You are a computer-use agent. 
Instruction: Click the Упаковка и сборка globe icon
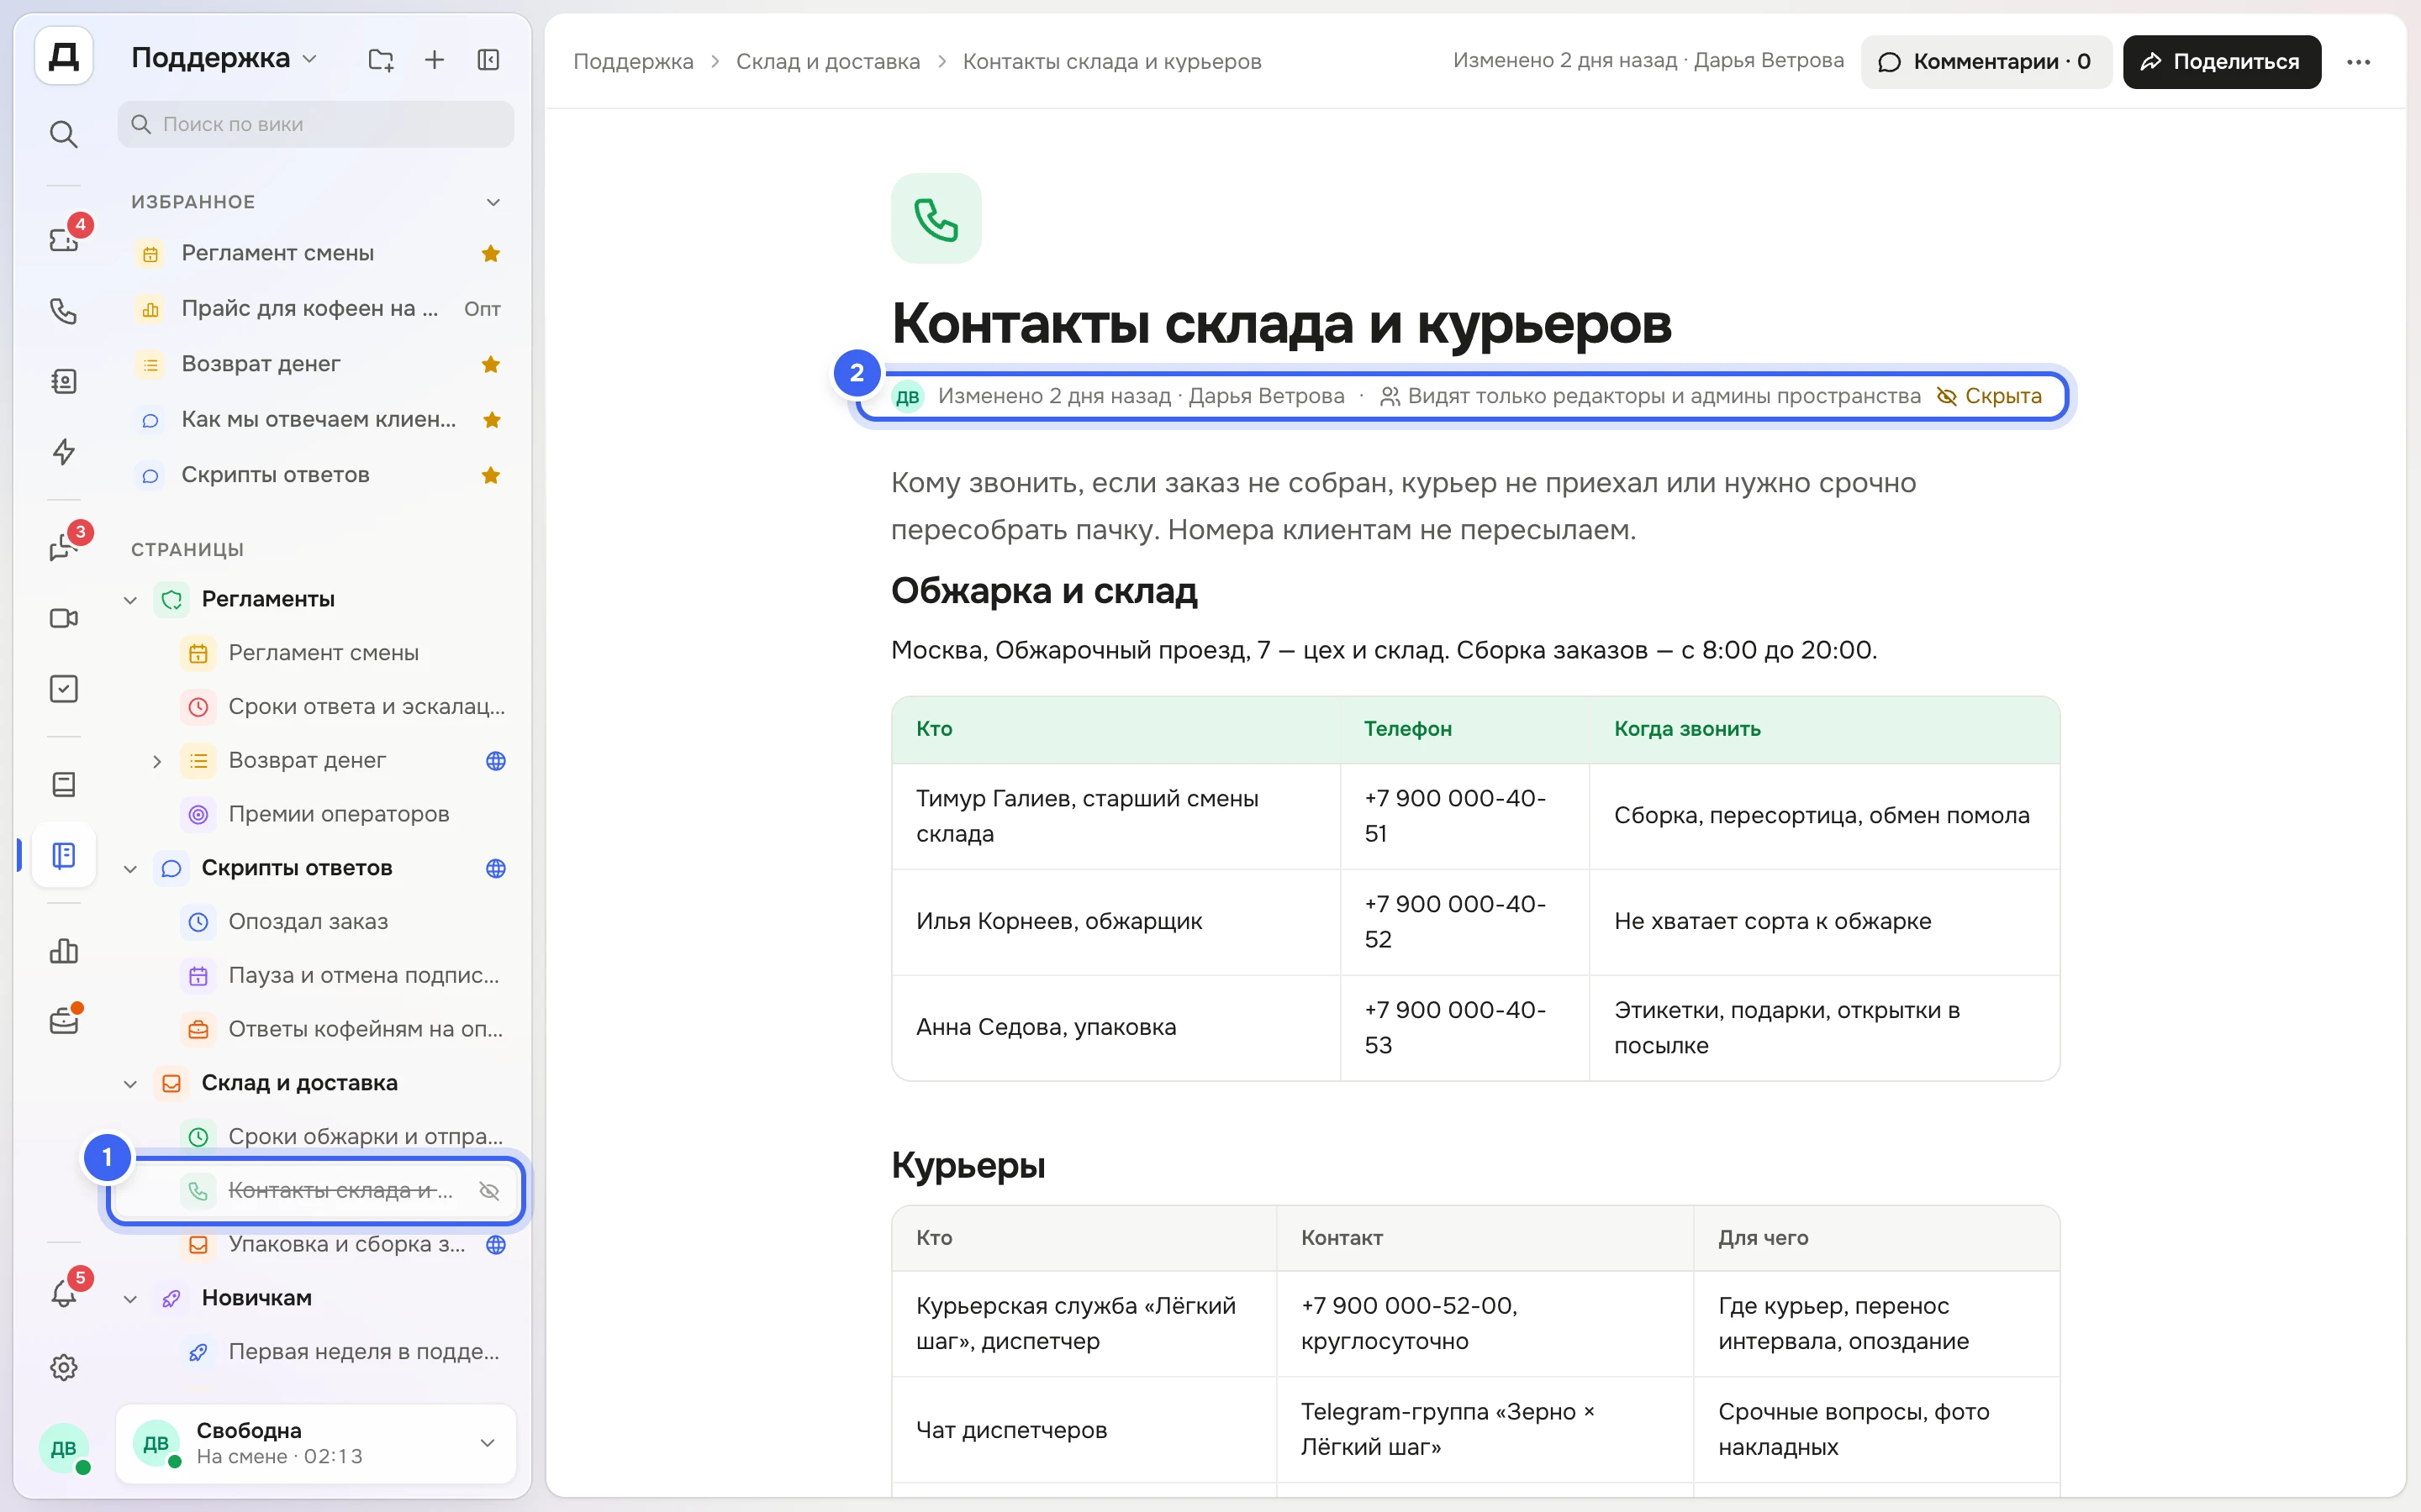(x=496, y=1245)
